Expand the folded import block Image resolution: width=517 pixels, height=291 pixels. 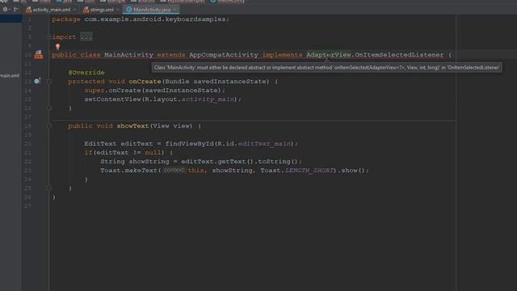pos(48,37)
